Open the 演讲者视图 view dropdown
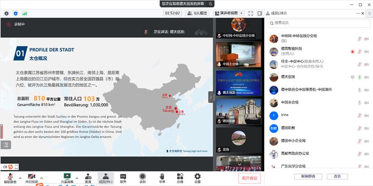 pos(228,13)
